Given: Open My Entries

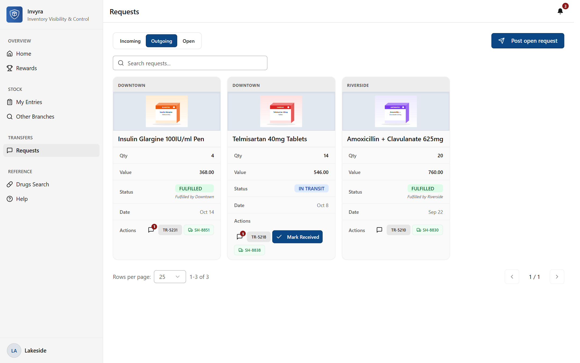Looking at the screenshot, I should 51,102.
